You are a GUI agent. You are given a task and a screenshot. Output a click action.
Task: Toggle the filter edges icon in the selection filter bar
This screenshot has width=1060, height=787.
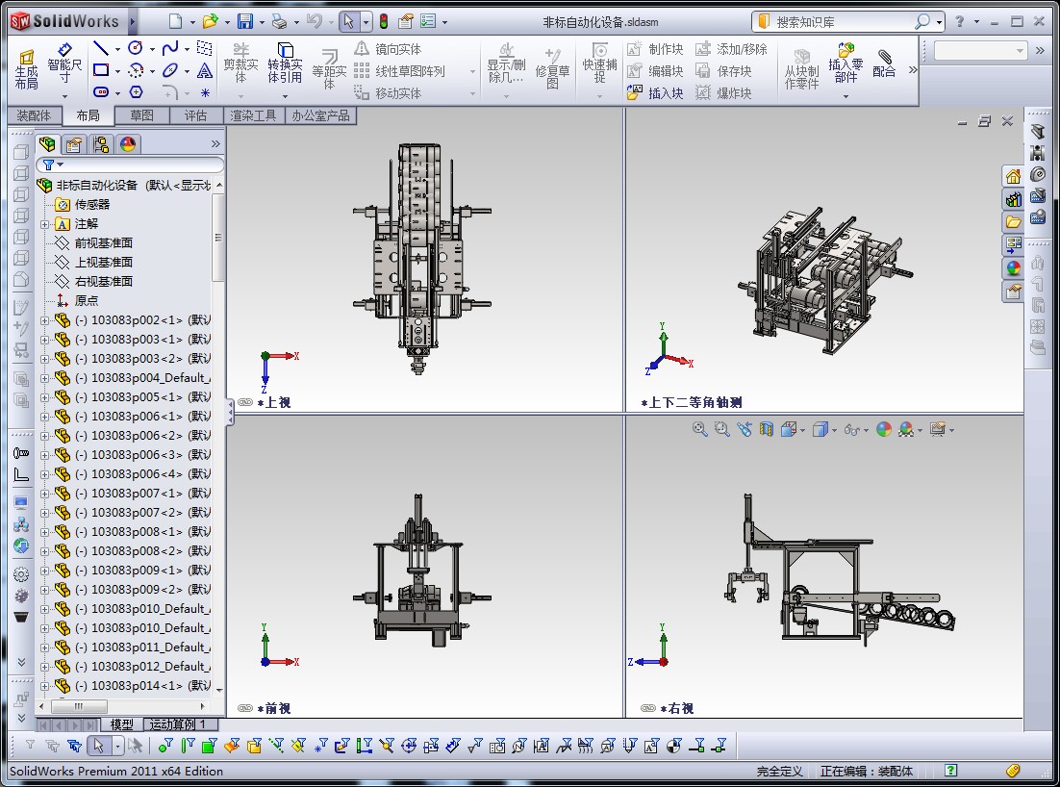(x=188, y=746)
